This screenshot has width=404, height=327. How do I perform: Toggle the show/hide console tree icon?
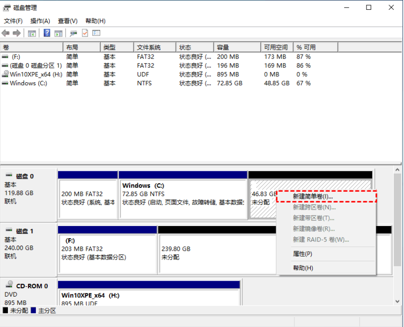[x=32, y=33]
